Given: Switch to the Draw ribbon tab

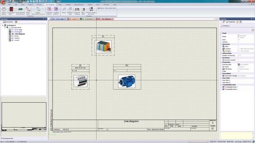Looking at the screenshot, I should coord(60,5).
